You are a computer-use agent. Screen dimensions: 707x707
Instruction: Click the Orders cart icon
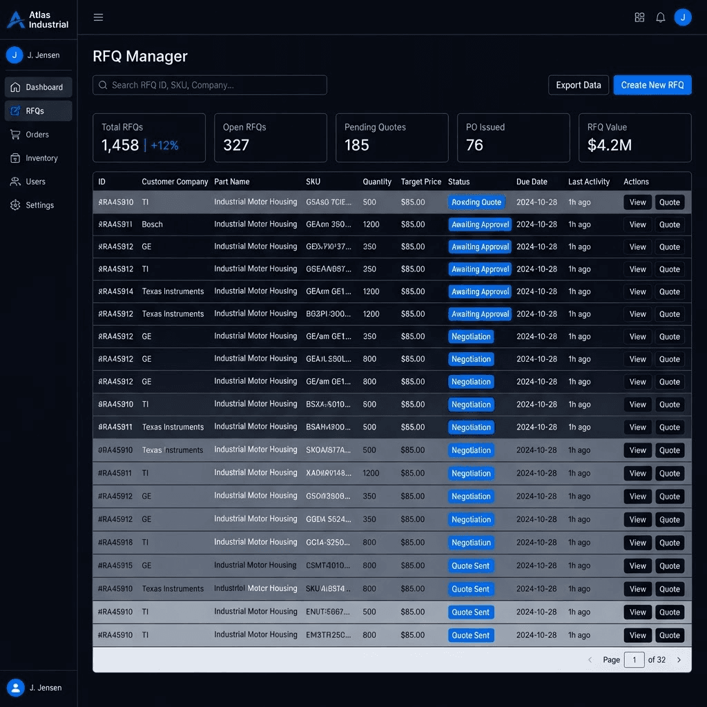(15, 135)
